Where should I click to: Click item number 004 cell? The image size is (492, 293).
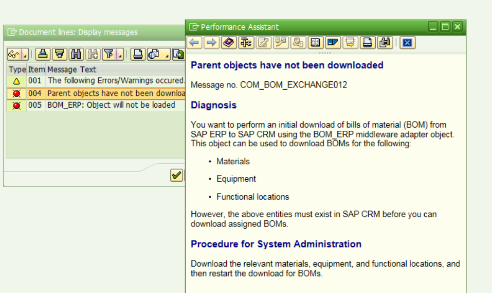point(35,93)
